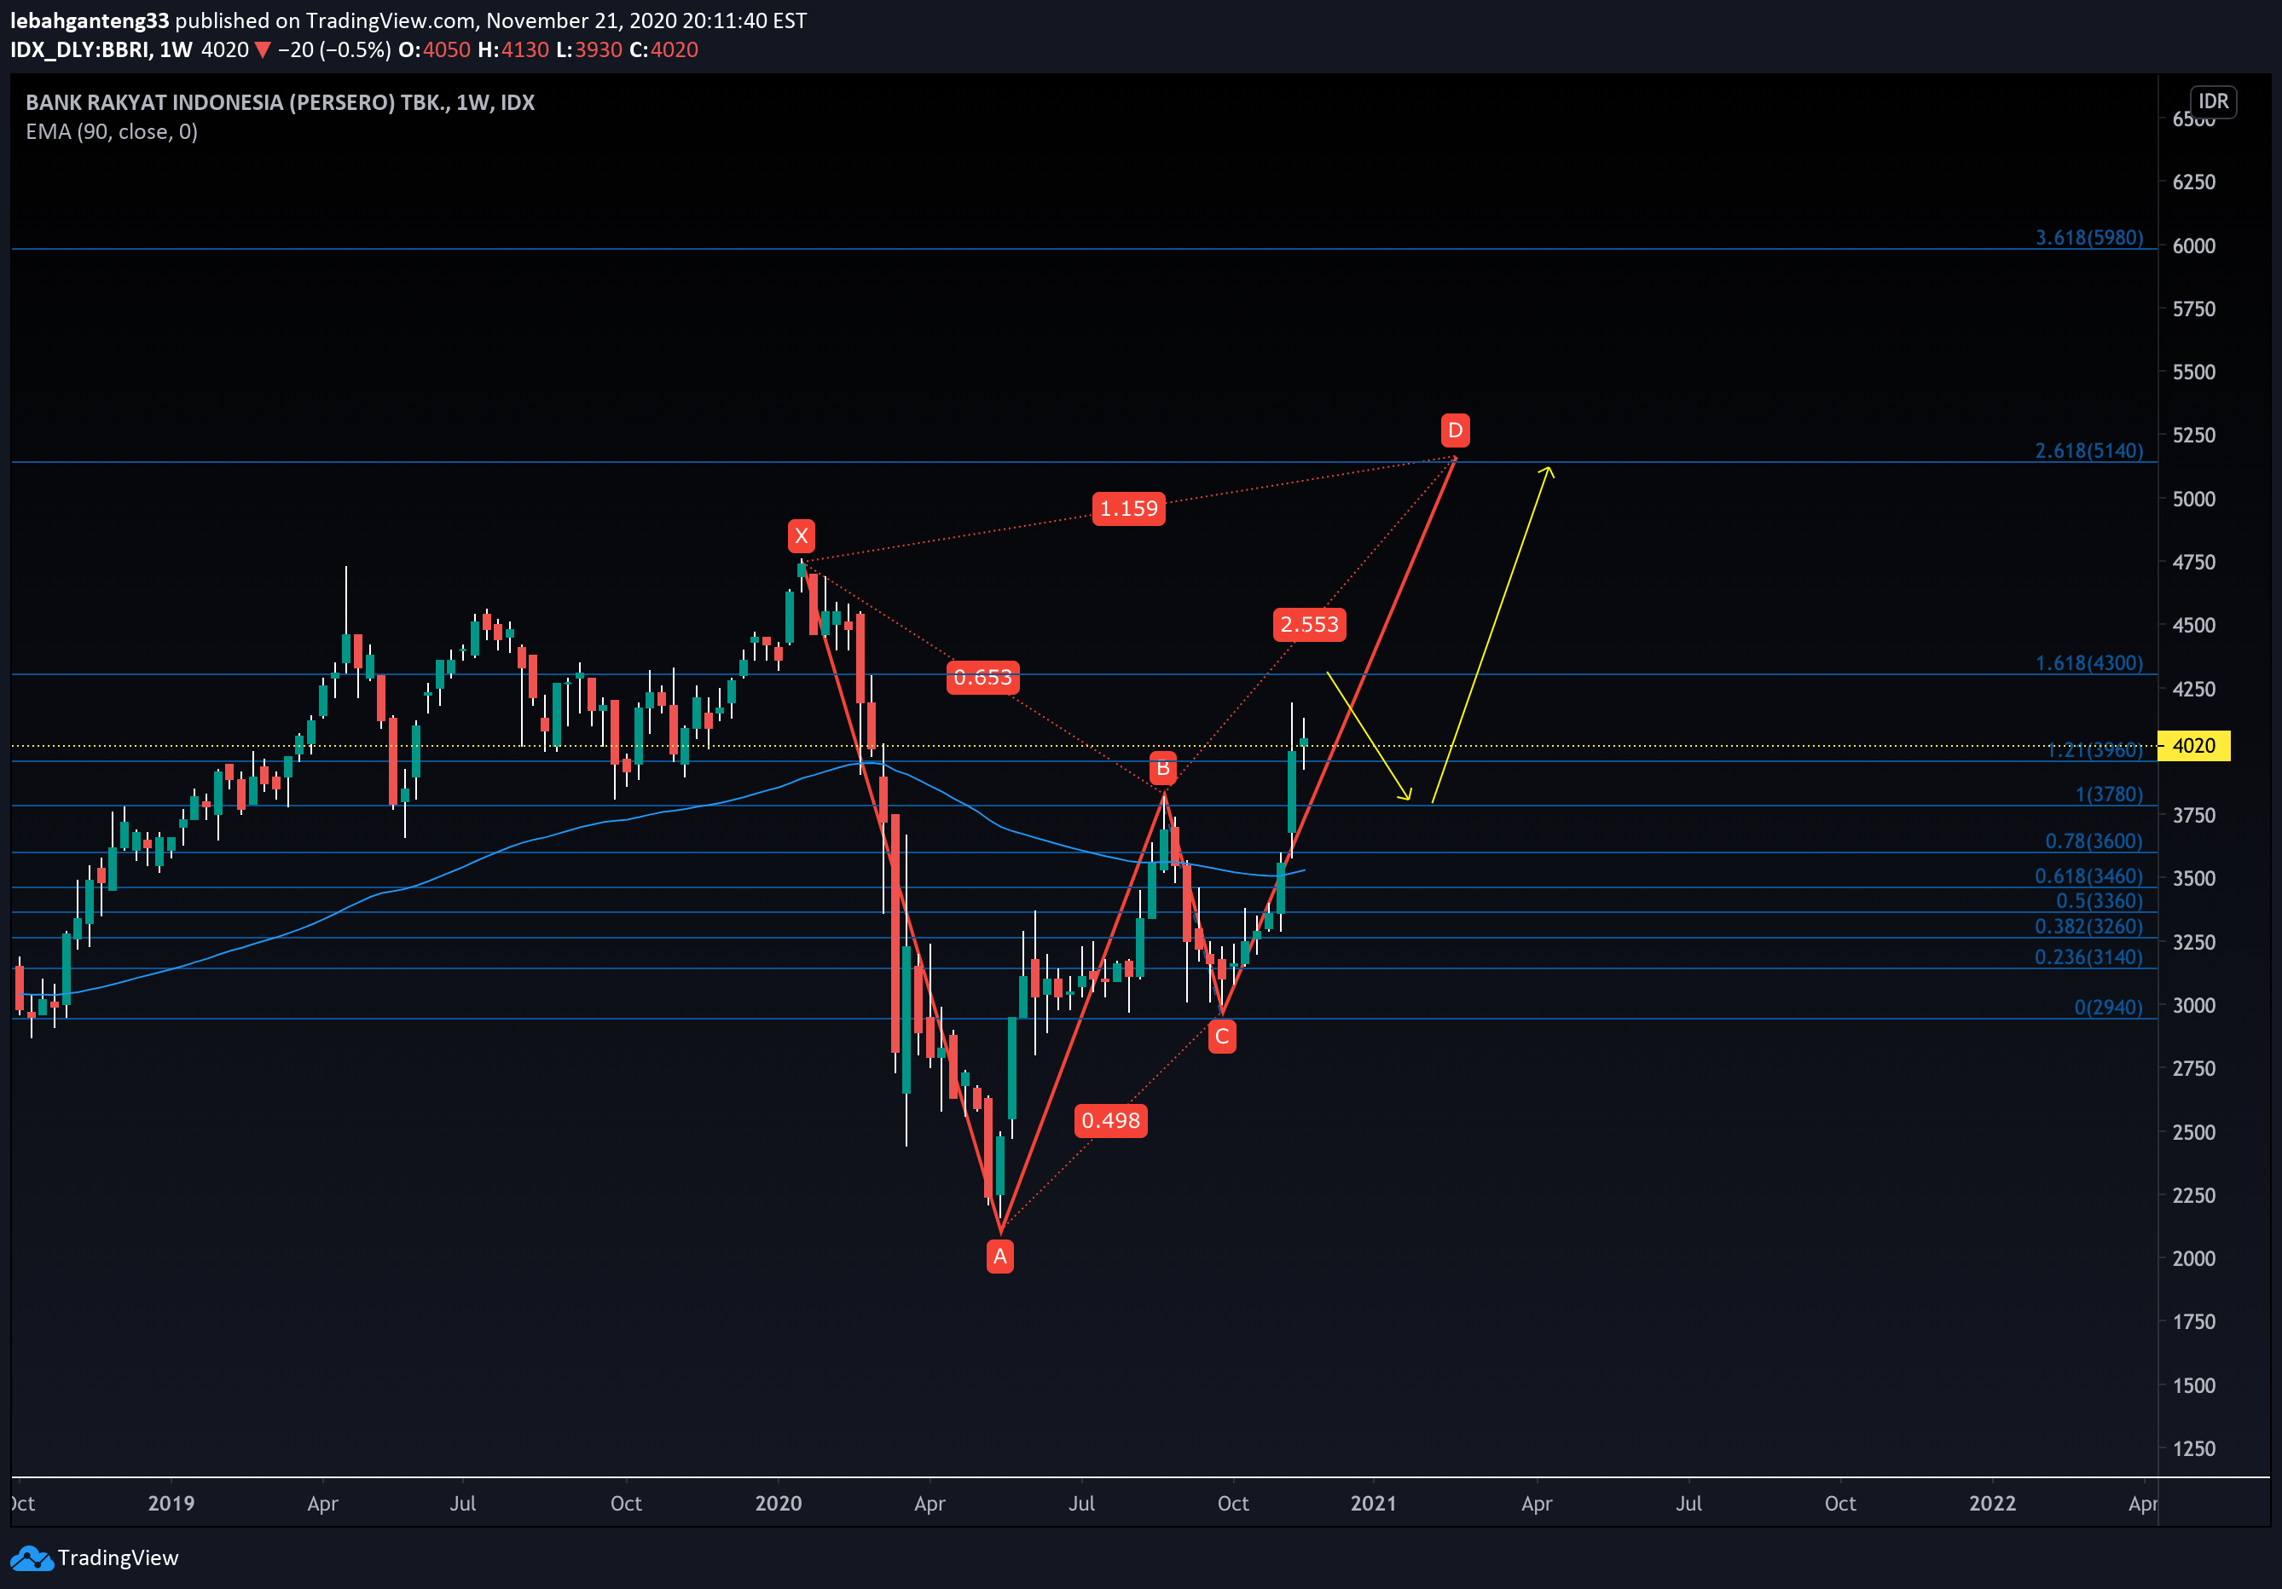Viewport: 2282px width, 1589px height.
Task: Click the 3.618(5980) Fibonacci level label
Action: point(2088,238)
